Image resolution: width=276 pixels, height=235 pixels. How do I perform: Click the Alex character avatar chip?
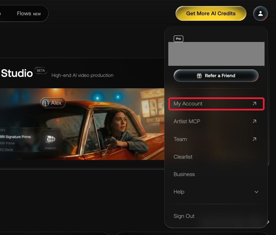[53, 103]
